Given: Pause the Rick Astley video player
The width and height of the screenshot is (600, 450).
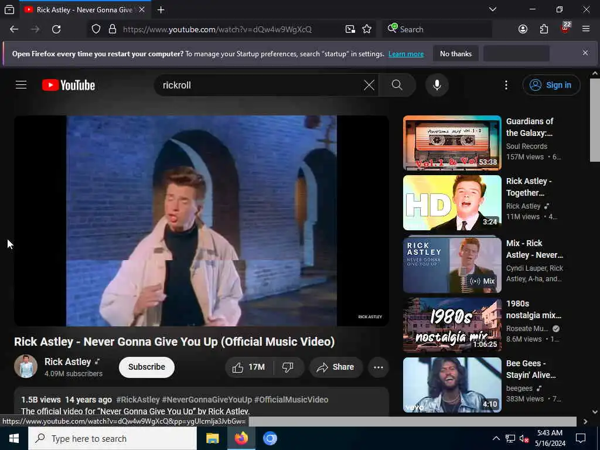Looking at the screenshot, I should (202, 221).
